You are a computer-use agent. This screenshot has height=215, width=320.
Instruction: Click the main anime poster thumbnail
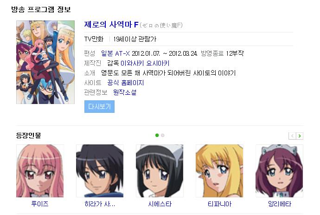tap(45, 62)
